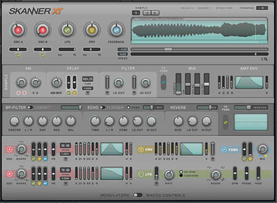Screen dimensions: 277x203
Task: Click the FILTER mix fader
Action: click(206, 84)
